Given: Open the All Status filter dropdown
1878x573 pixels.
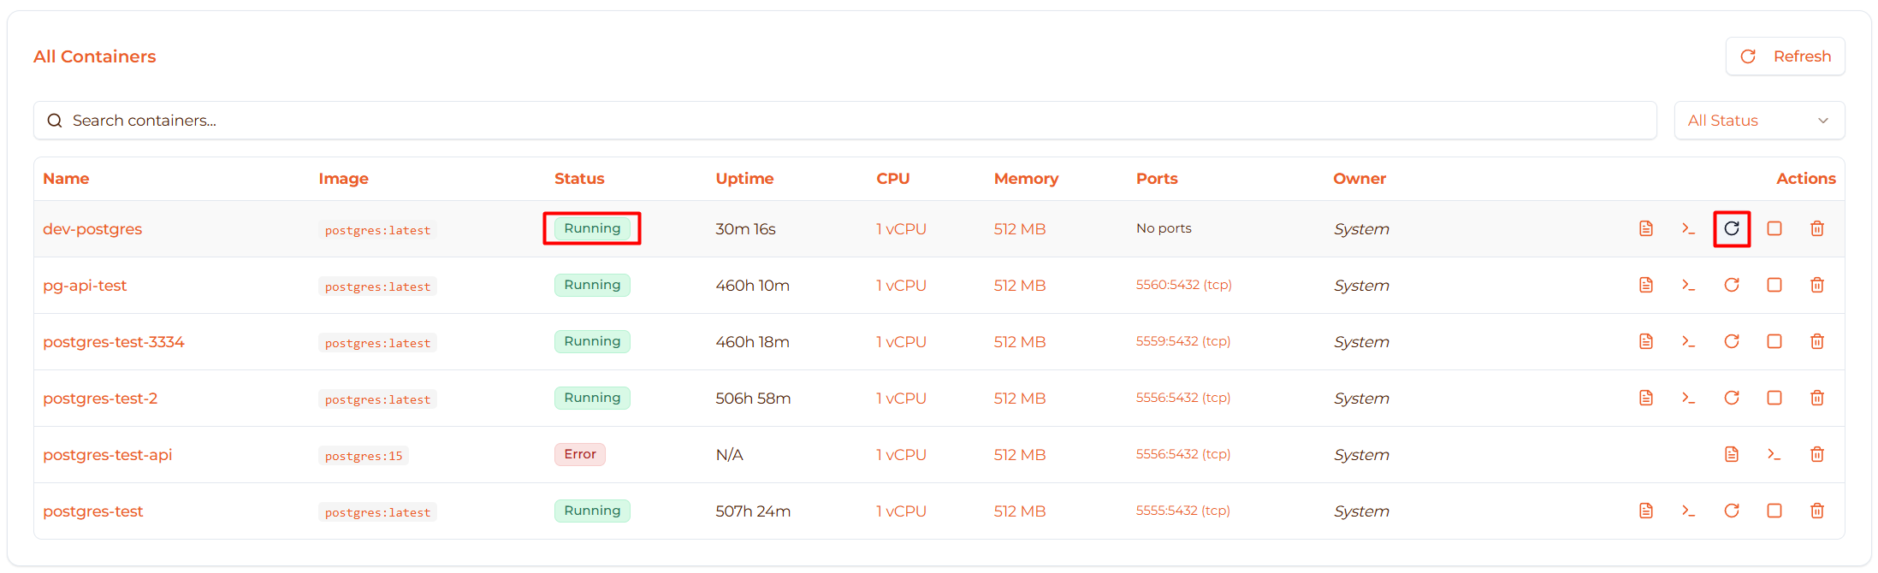Looking at the screenshot, I should (1758, 121).
